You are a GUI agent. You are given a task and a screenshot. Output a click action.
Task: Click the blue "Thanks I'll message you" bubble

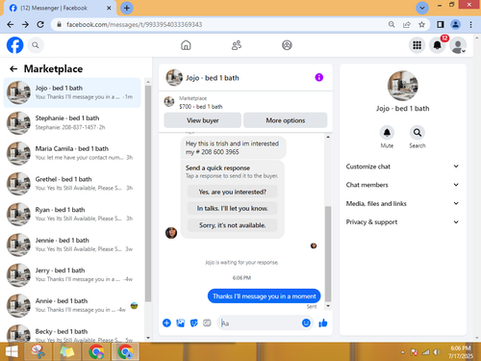tap(264, 297)
